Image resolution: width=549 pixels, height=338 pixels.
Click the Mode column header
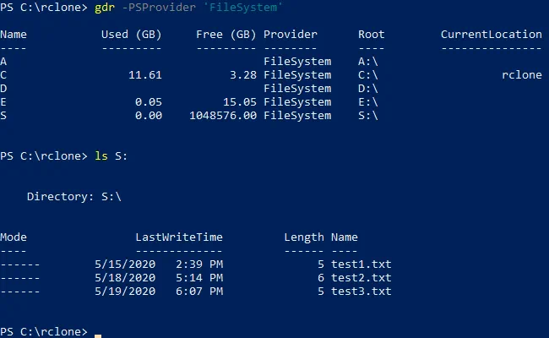(14, 237)
